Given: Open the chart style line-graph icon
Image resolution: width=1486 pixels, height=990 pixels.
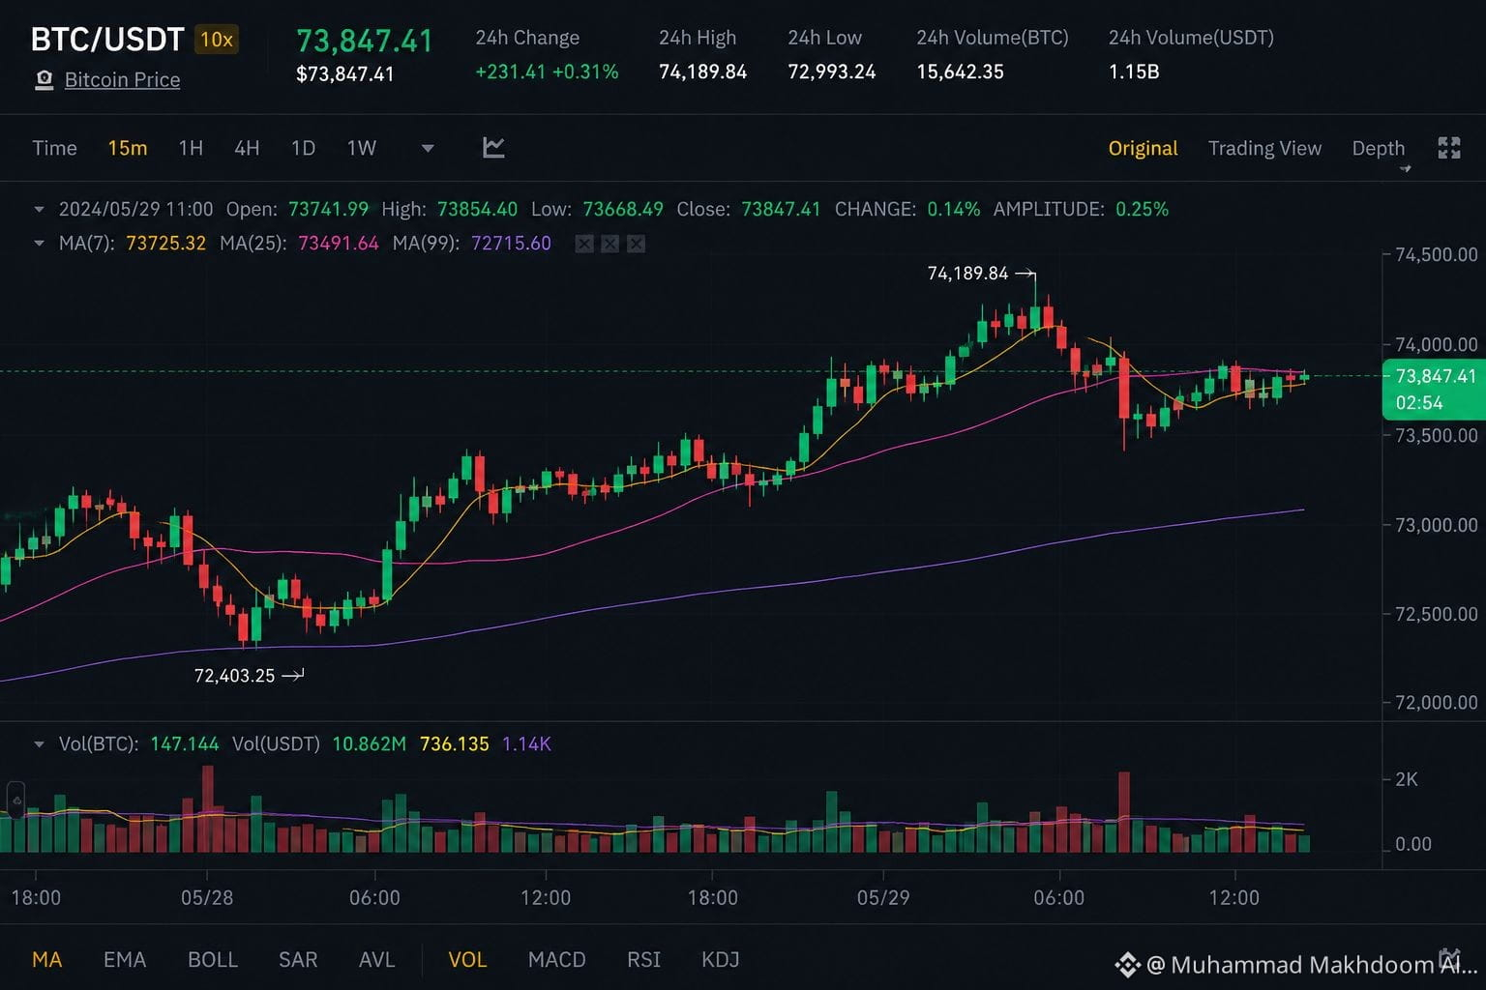Looking at the screenshot, I should [x=493, y=148].
